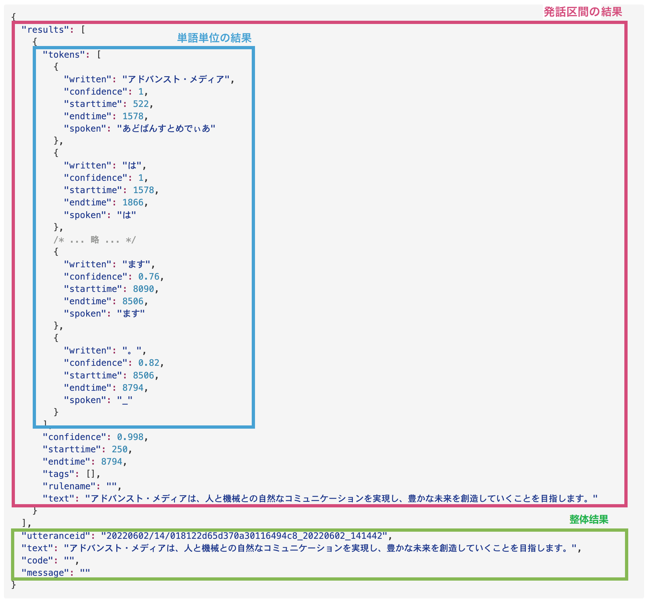
Task: Click the starttime value 522
Action: tap(141, 104)
